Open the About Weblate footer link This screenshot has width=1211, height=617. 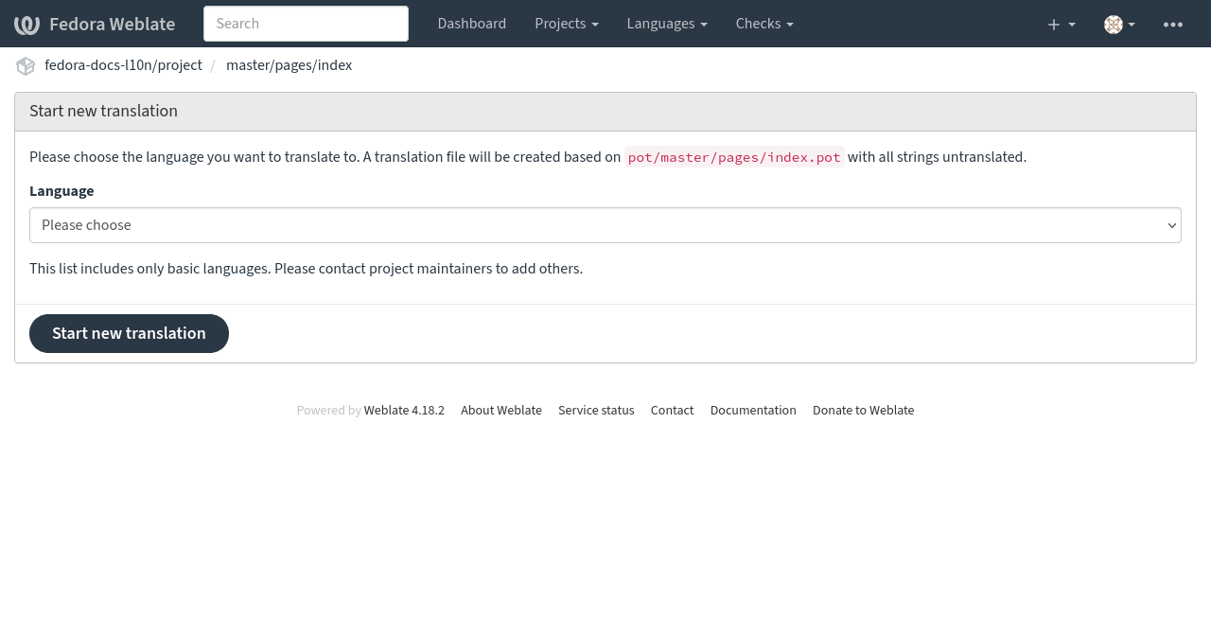click(501, 410)
